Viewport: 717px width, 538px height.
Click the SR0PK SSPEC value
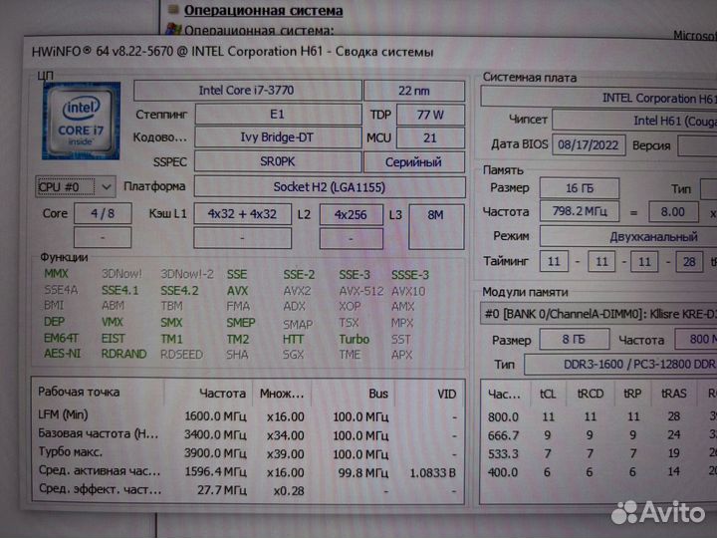point(278,161)
